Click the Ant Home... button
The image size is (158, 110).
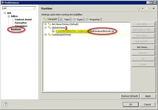click(x=143, y=47)
